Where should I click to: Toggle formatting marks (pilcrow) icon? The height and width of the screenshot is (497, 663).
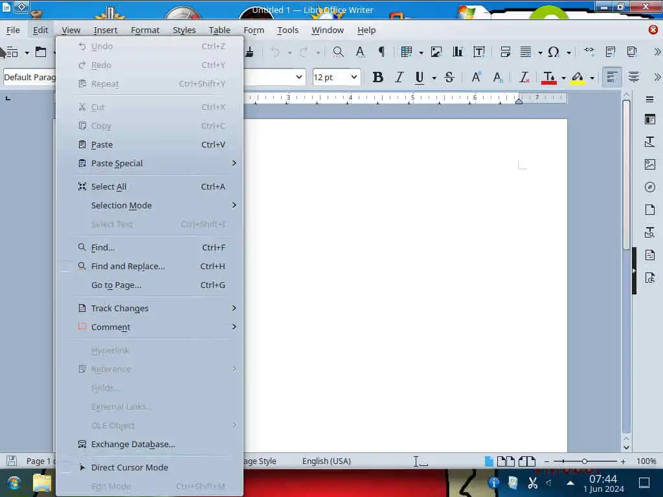pos(381,52)
